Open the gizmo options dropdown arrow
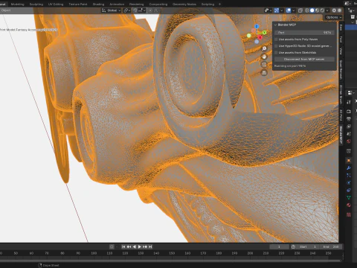The image size is (357, 268). [282, 10]
